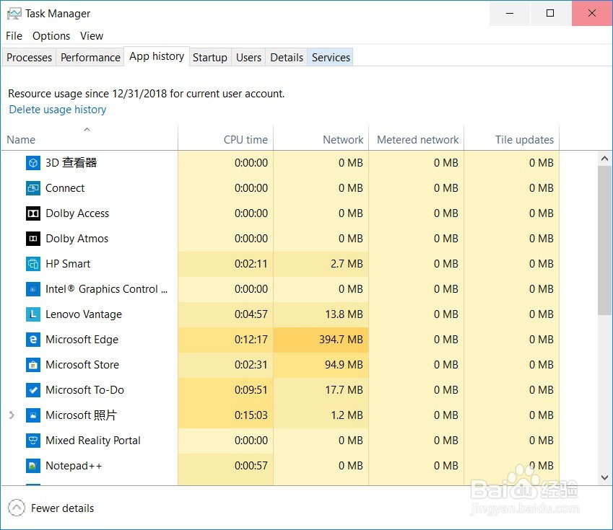Click the scrollbar down arrow
The height and width of the screenshot is (530, 613).
click(605, 477)
